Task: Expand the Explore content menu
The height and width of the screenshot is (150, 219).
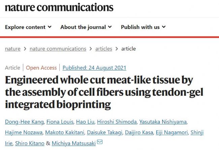Action: [x=28, y=27]
